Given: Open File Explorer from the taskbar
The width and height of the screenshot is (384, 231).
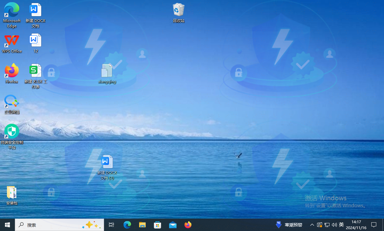Looking at the screenshot, I should (142, 225).
